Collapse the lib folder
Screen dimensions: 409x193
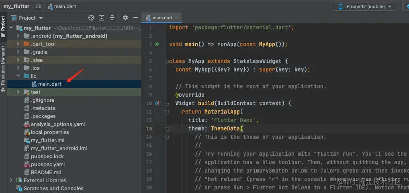coord(18,76)
